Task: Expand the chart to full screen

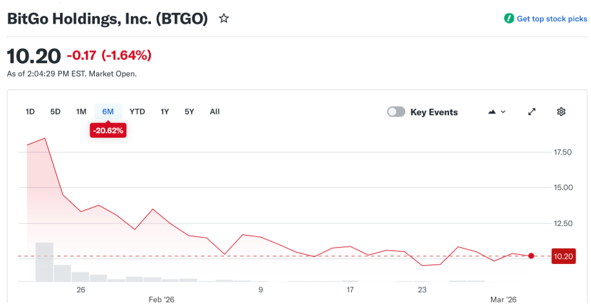Action: [532, 111]
